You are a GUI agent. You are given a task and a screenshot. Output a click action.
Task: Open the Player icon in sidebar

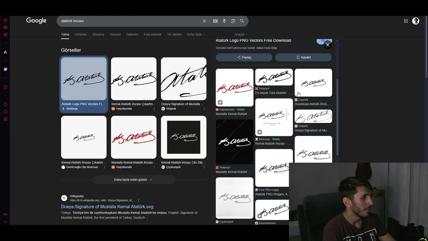(x=5, y=87)
